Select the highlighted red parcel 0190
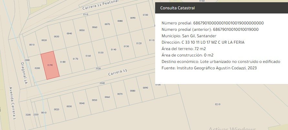288x130 pixels. [x=50, y=65]
